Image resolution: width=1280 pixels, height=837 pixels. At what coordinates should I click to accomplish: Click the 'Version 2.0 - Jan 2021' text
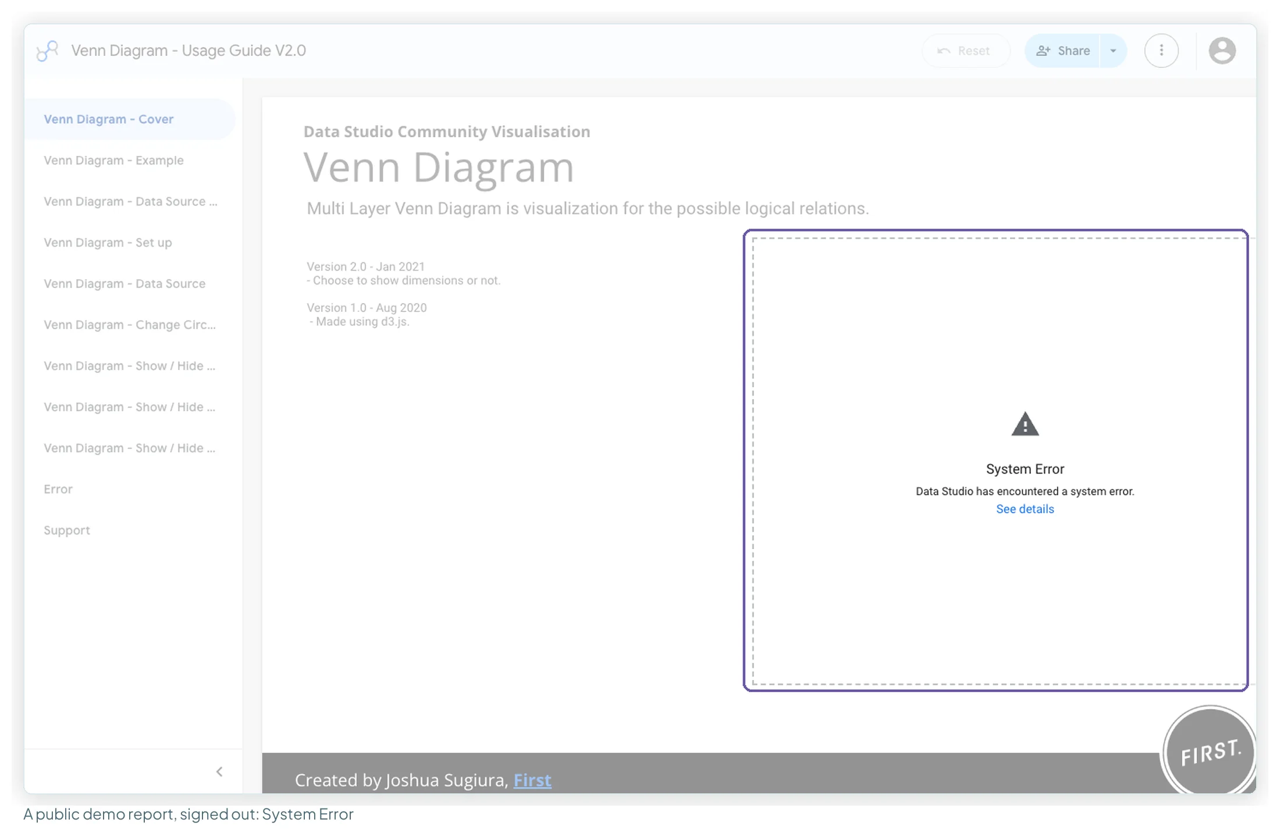pos(366,266)
